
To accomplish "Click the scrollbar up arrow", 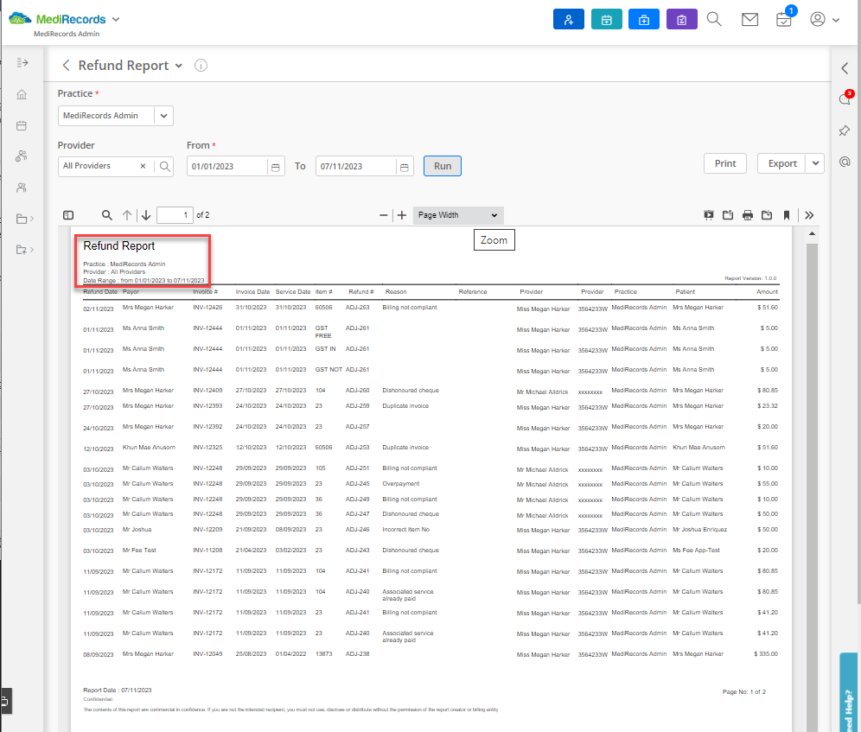I will point(812,234).
